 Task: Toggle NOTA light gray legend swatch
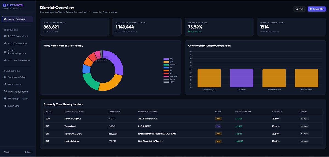(166, 82)
